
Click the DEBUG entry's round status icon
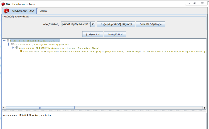click(17, 48)
